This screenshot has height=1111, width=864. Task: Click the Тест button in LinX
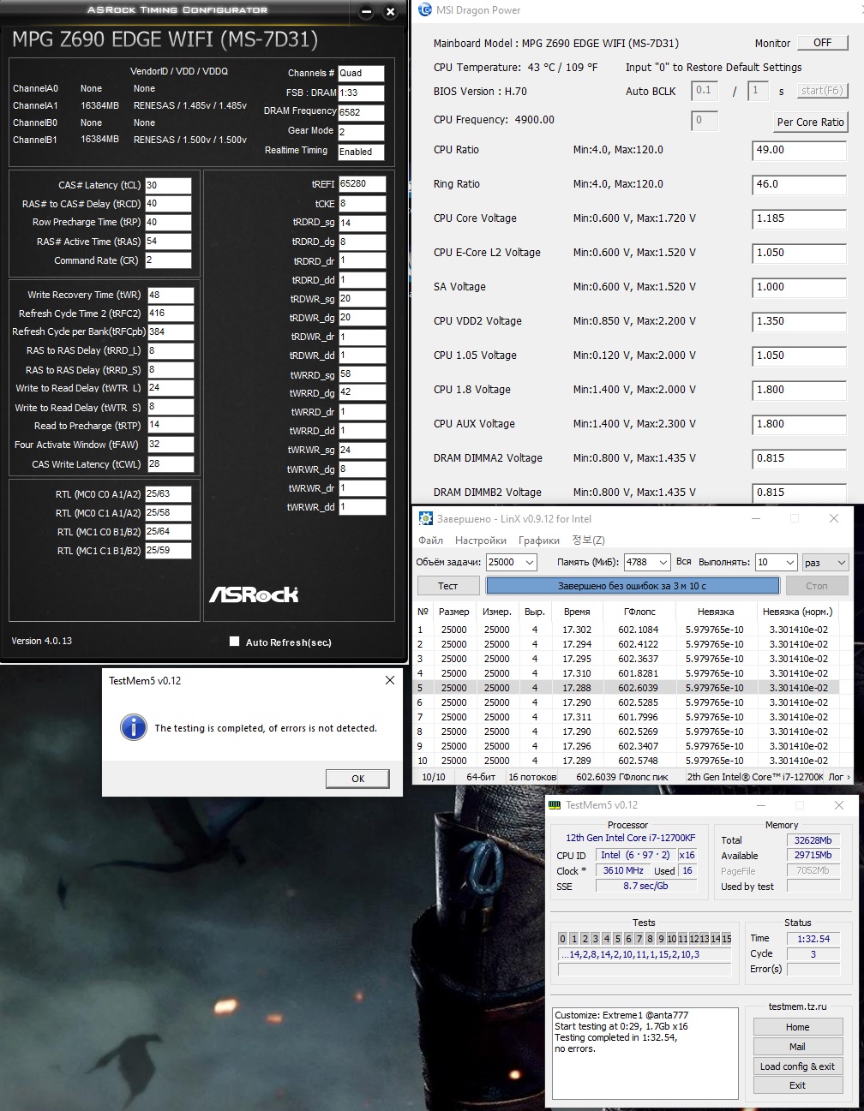448,586
